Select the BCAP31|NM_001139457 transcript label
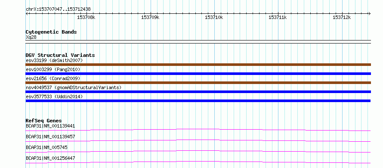383x168 pixels. tap(50, 137)
